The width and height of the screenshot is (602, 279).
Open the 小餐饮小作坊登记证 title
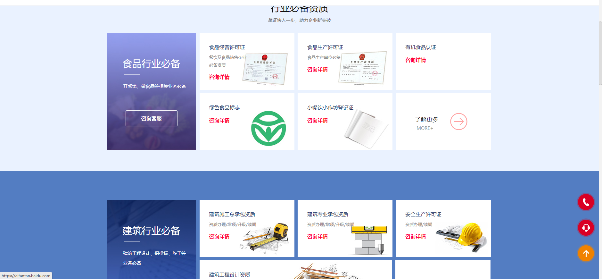tap(330, 108)
